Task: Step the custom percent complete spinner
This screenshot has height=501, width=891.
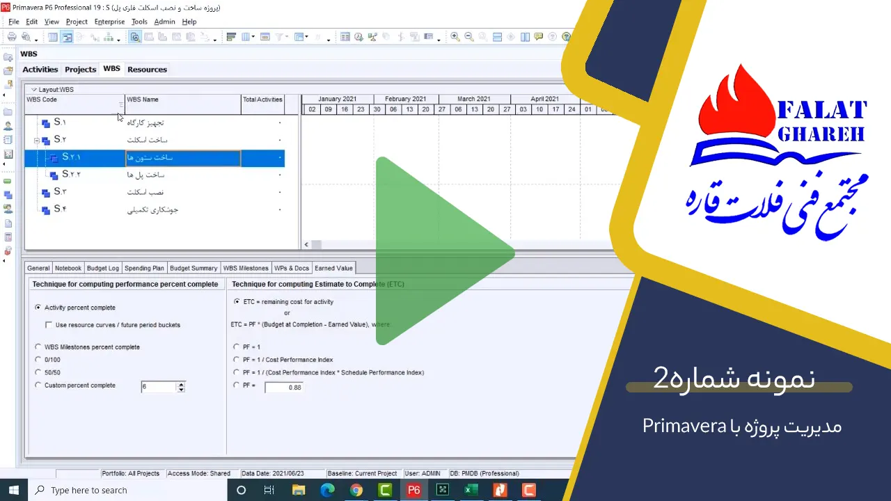Action: pos(181,387)
